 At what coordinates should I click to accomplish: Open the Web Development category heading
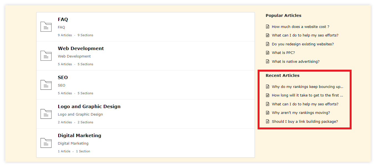pos(81,48)
